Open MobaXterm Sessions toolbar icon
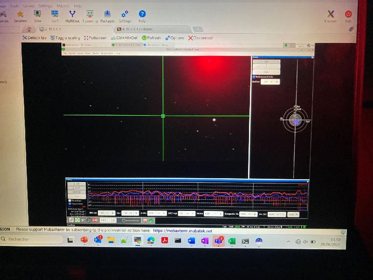 [x=20, y=16]
